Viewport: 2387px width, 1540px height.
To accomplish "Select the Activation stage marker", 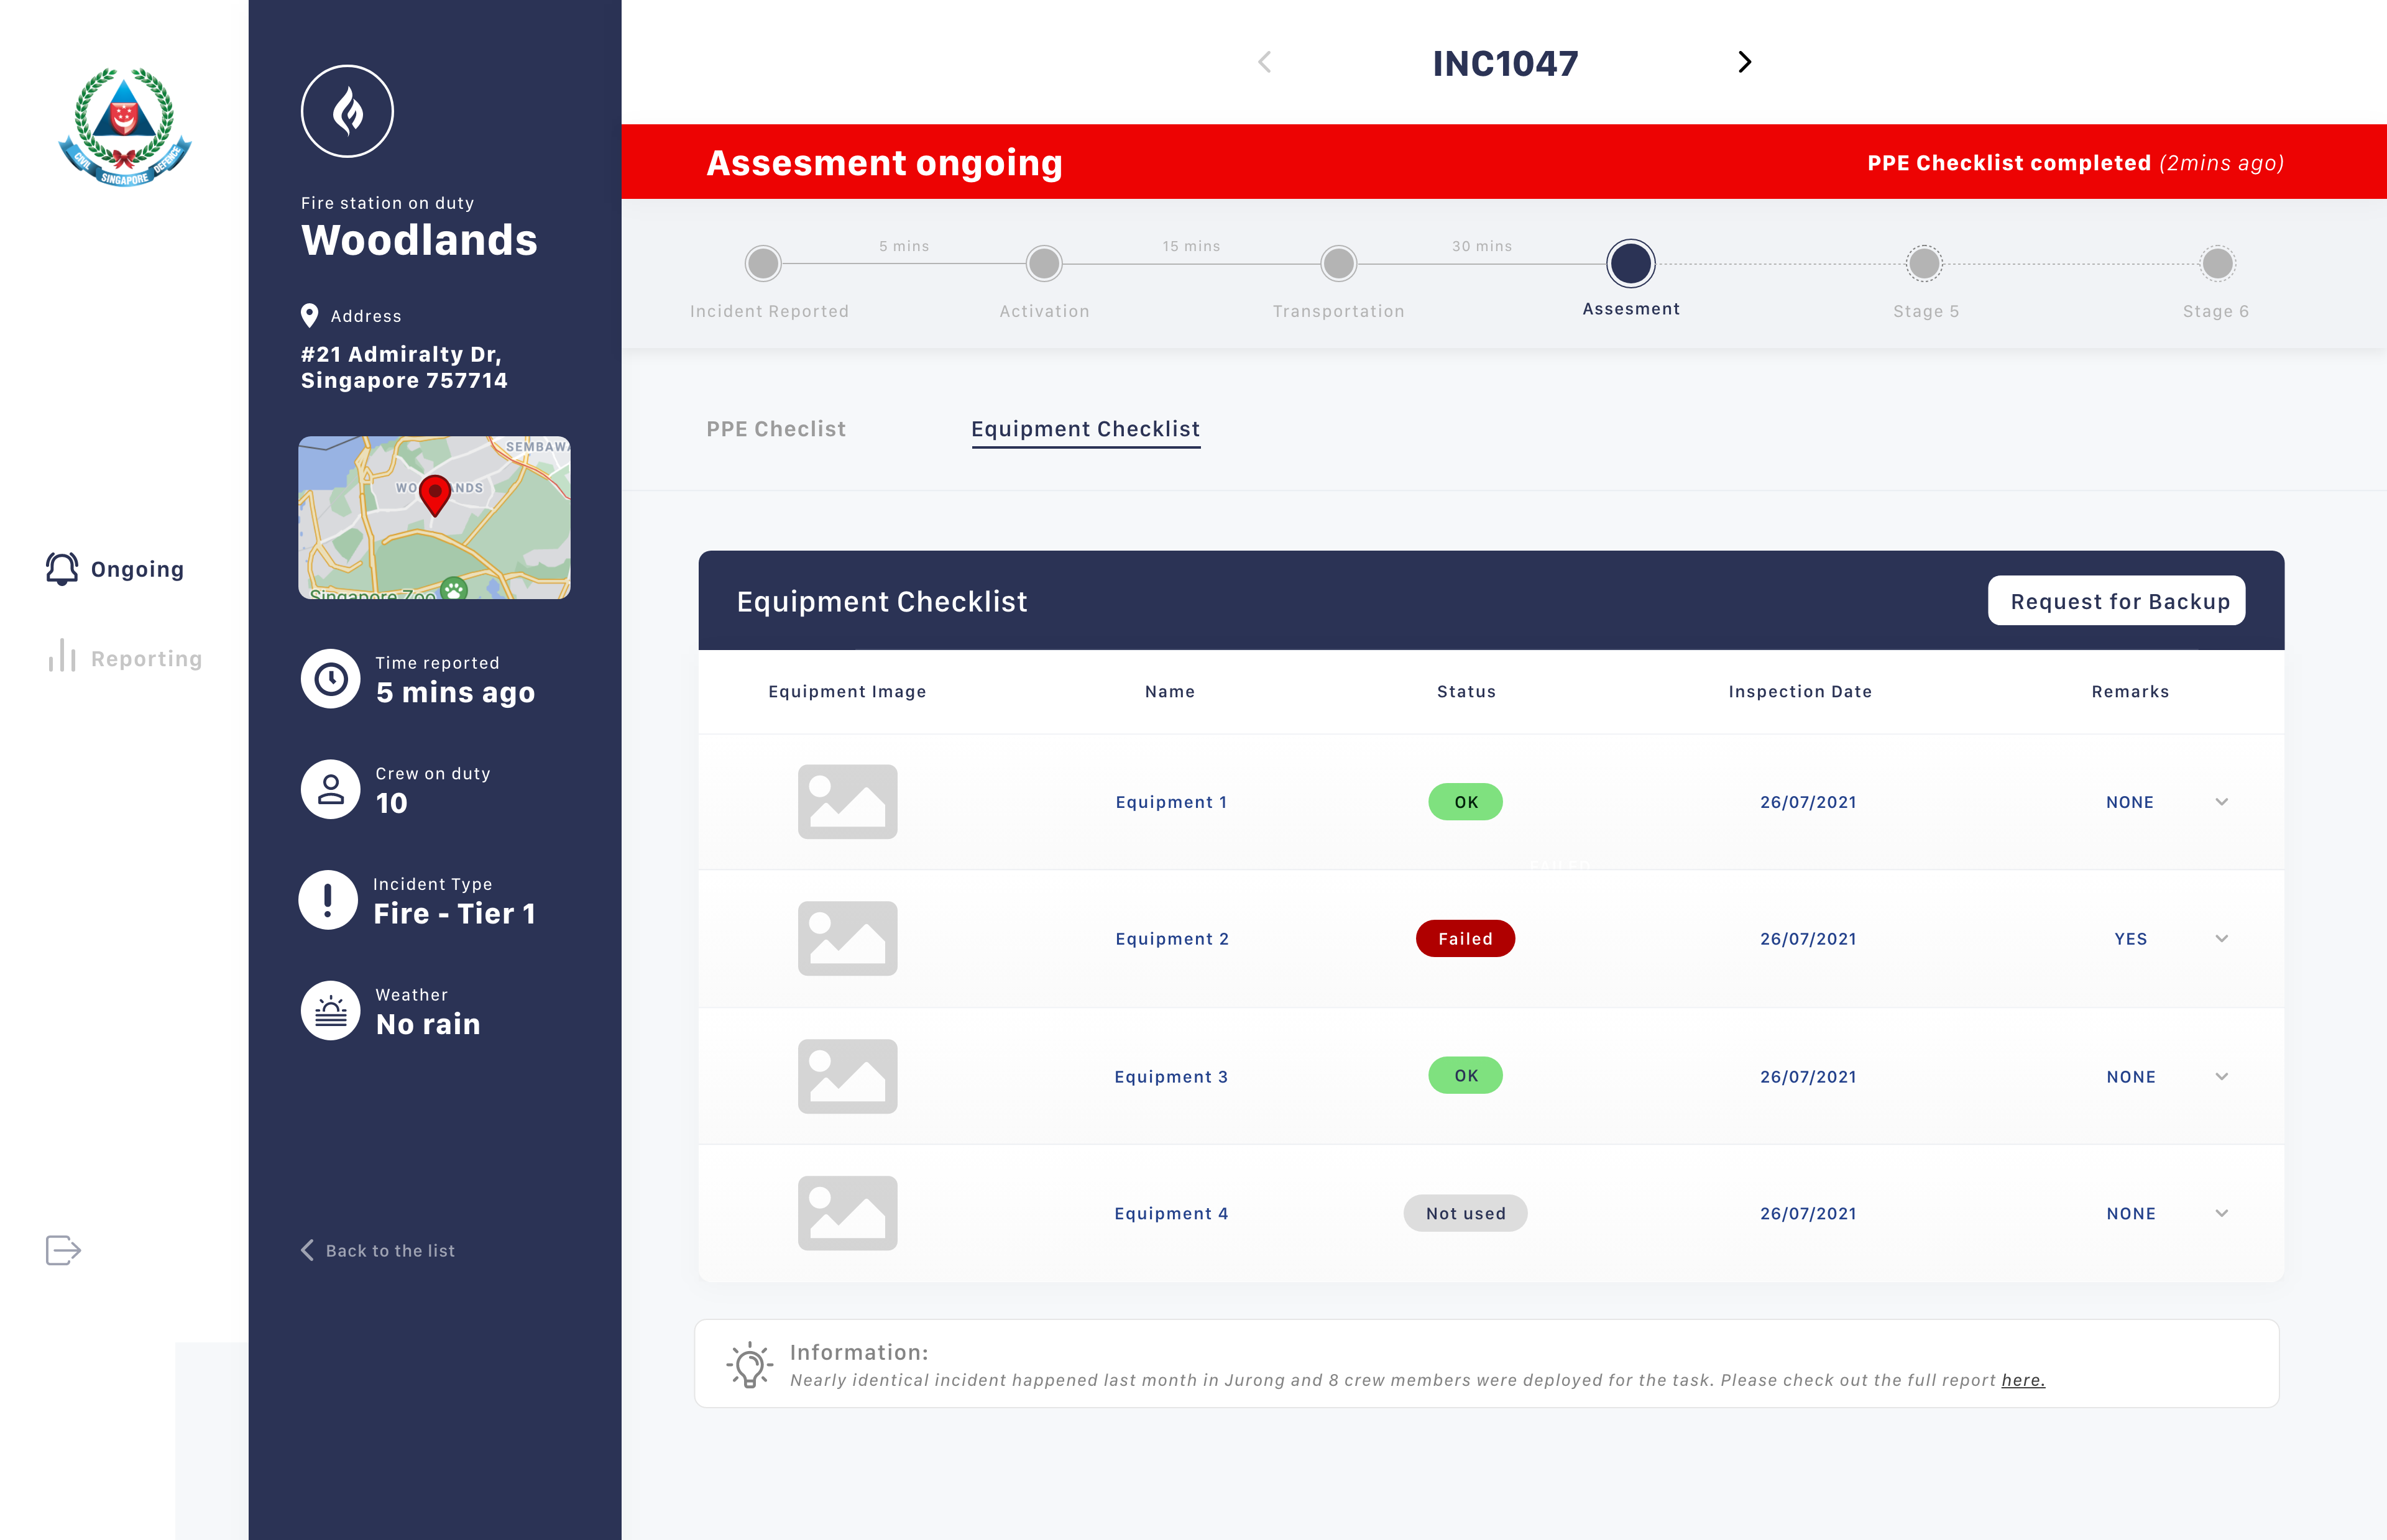I will [1044, 264].
